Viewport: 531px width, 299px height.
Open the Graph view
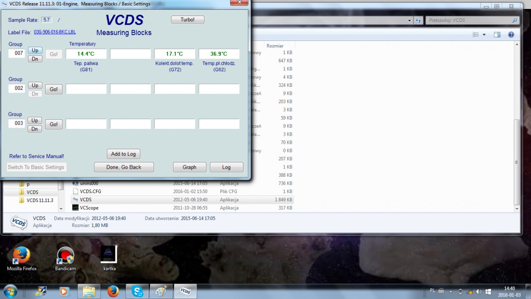(x=189, y=167)
